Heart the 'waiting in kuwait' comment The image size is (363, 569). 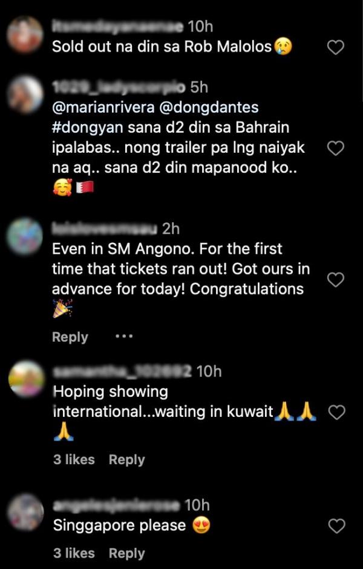[335, 413]
